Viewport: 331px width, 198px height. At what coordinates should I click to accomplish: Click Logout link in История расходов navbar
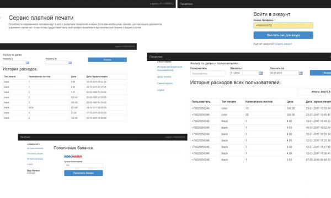pyautogui.click(x=125, y=47)
